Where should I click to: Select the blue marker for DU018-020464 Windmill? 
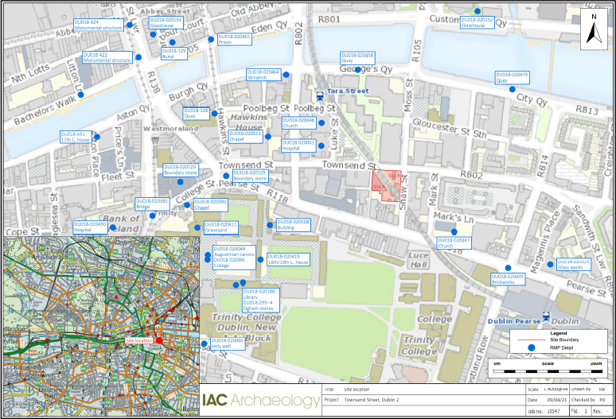pos(287,74)
